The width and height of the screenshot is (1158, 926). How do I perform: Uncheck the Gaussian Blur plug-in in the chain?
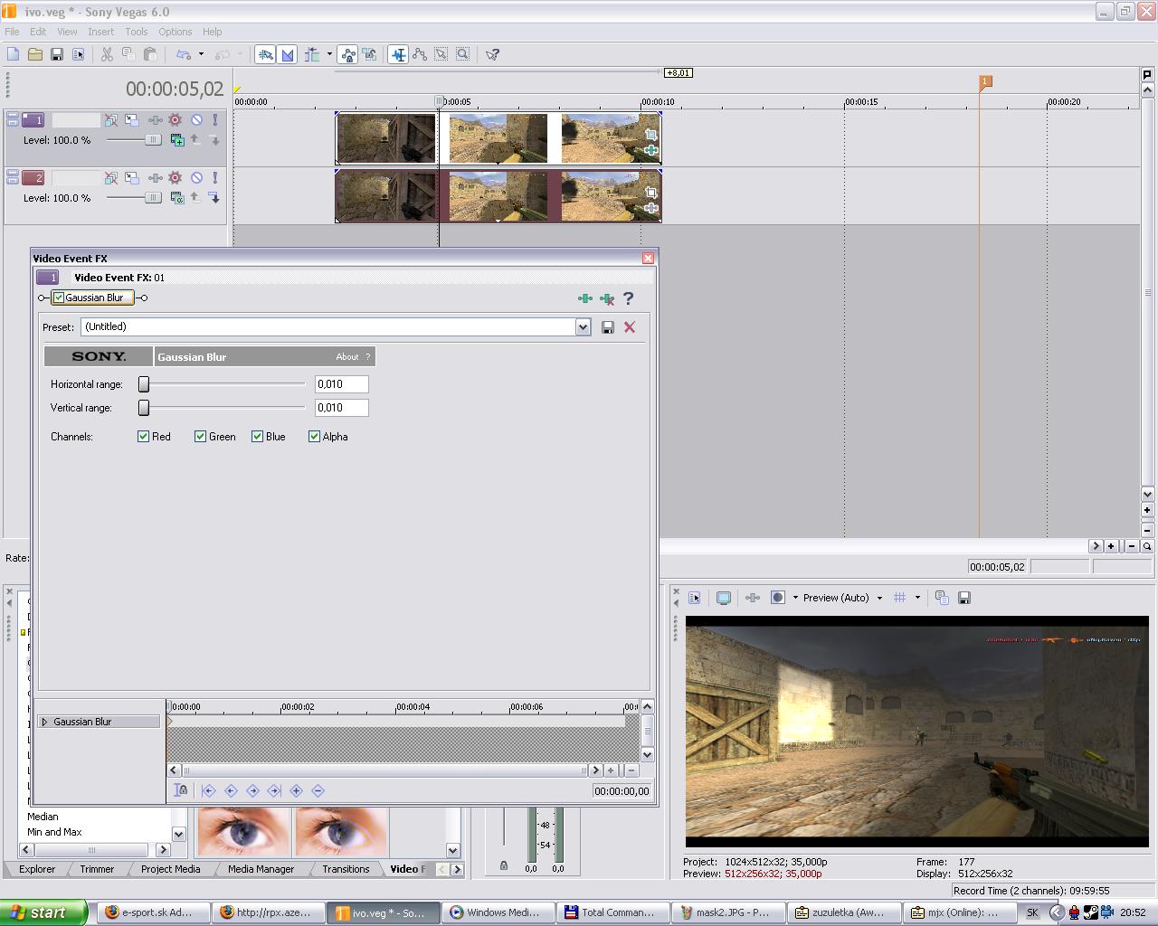click(59, 298)
